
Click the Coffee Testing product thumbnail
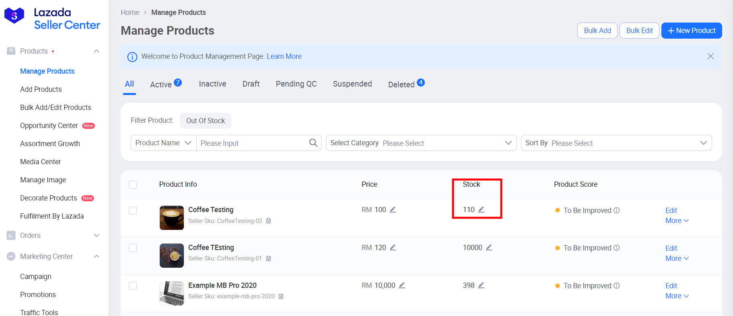[172, 218]
